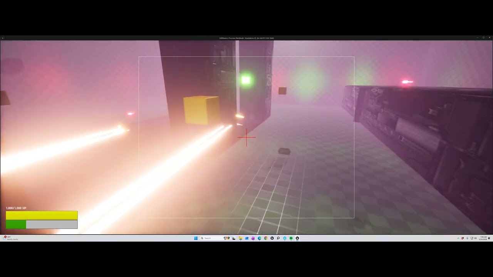Open the Windows Start menu

(x=196, y=238)
